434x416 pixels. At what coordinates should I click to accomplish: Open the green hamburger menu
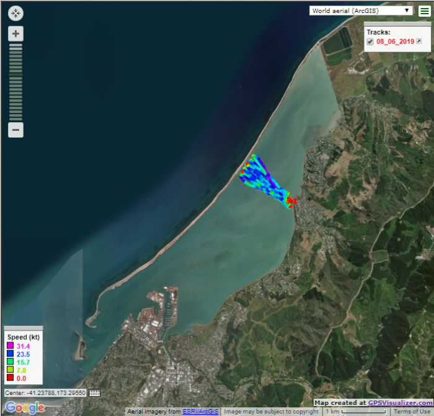(424, 11)
